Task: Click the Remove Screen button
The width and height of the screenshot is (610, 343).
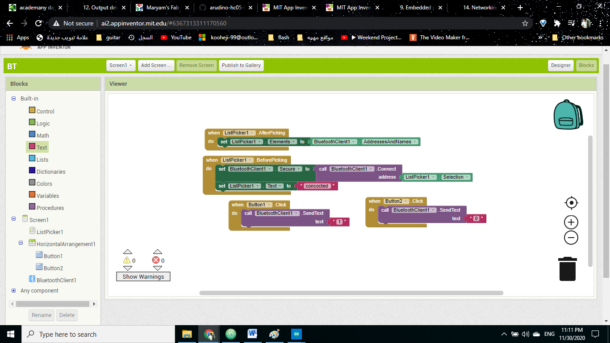Action: click(x=196, y=65)
